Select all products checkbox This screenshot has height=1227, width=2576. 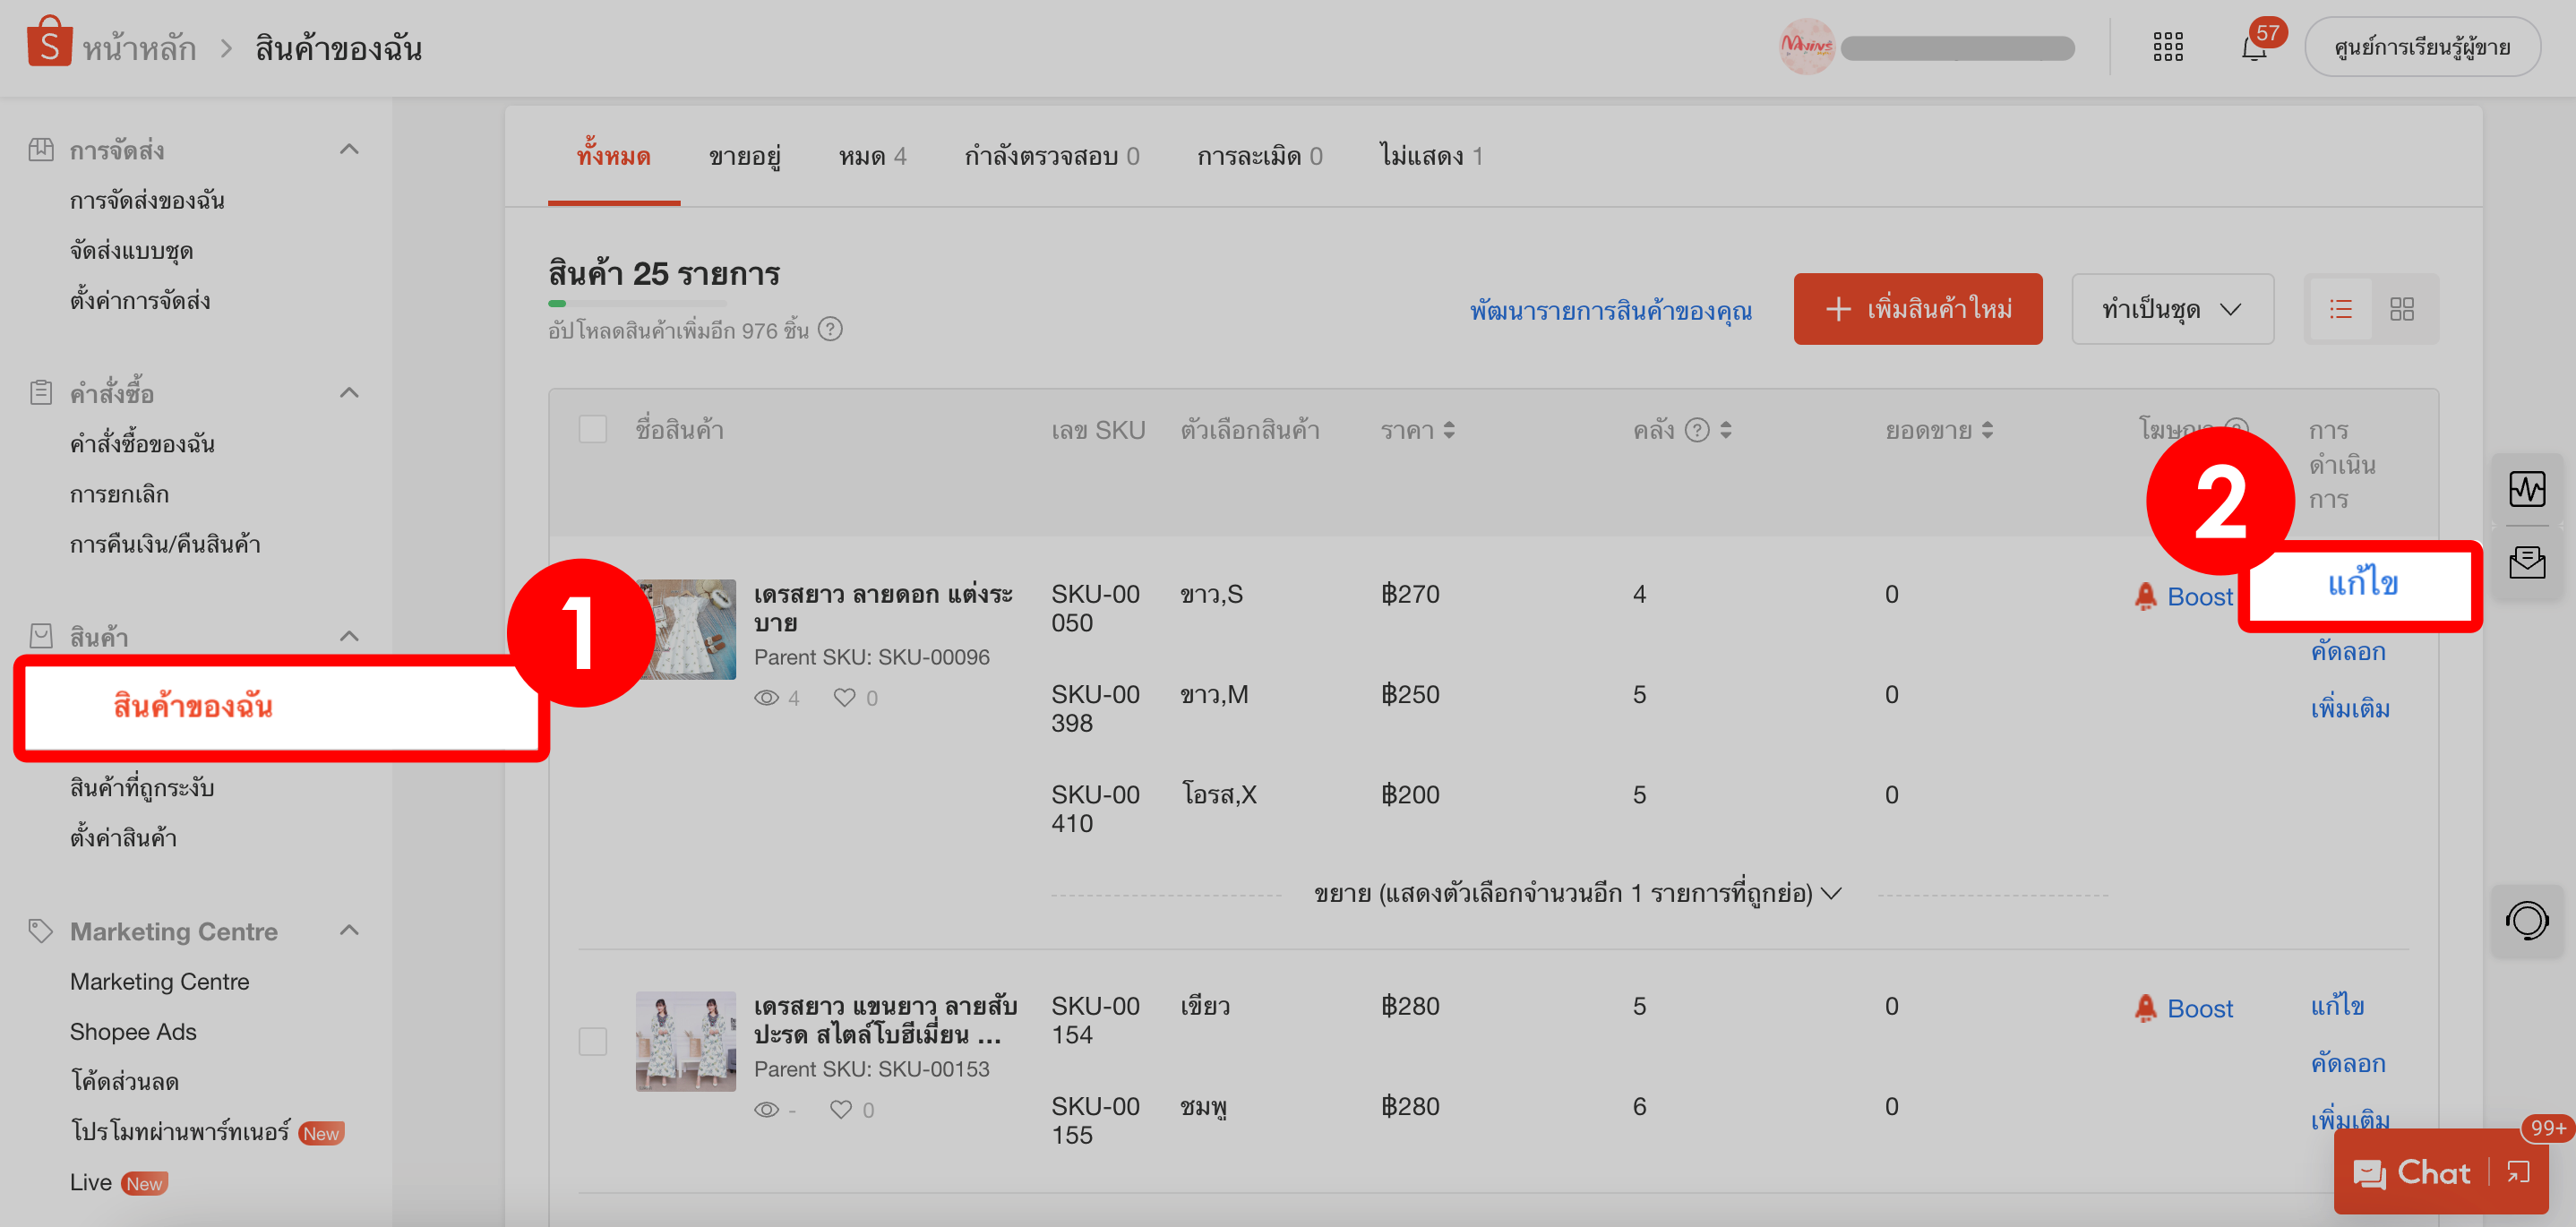tap(592, 429)
